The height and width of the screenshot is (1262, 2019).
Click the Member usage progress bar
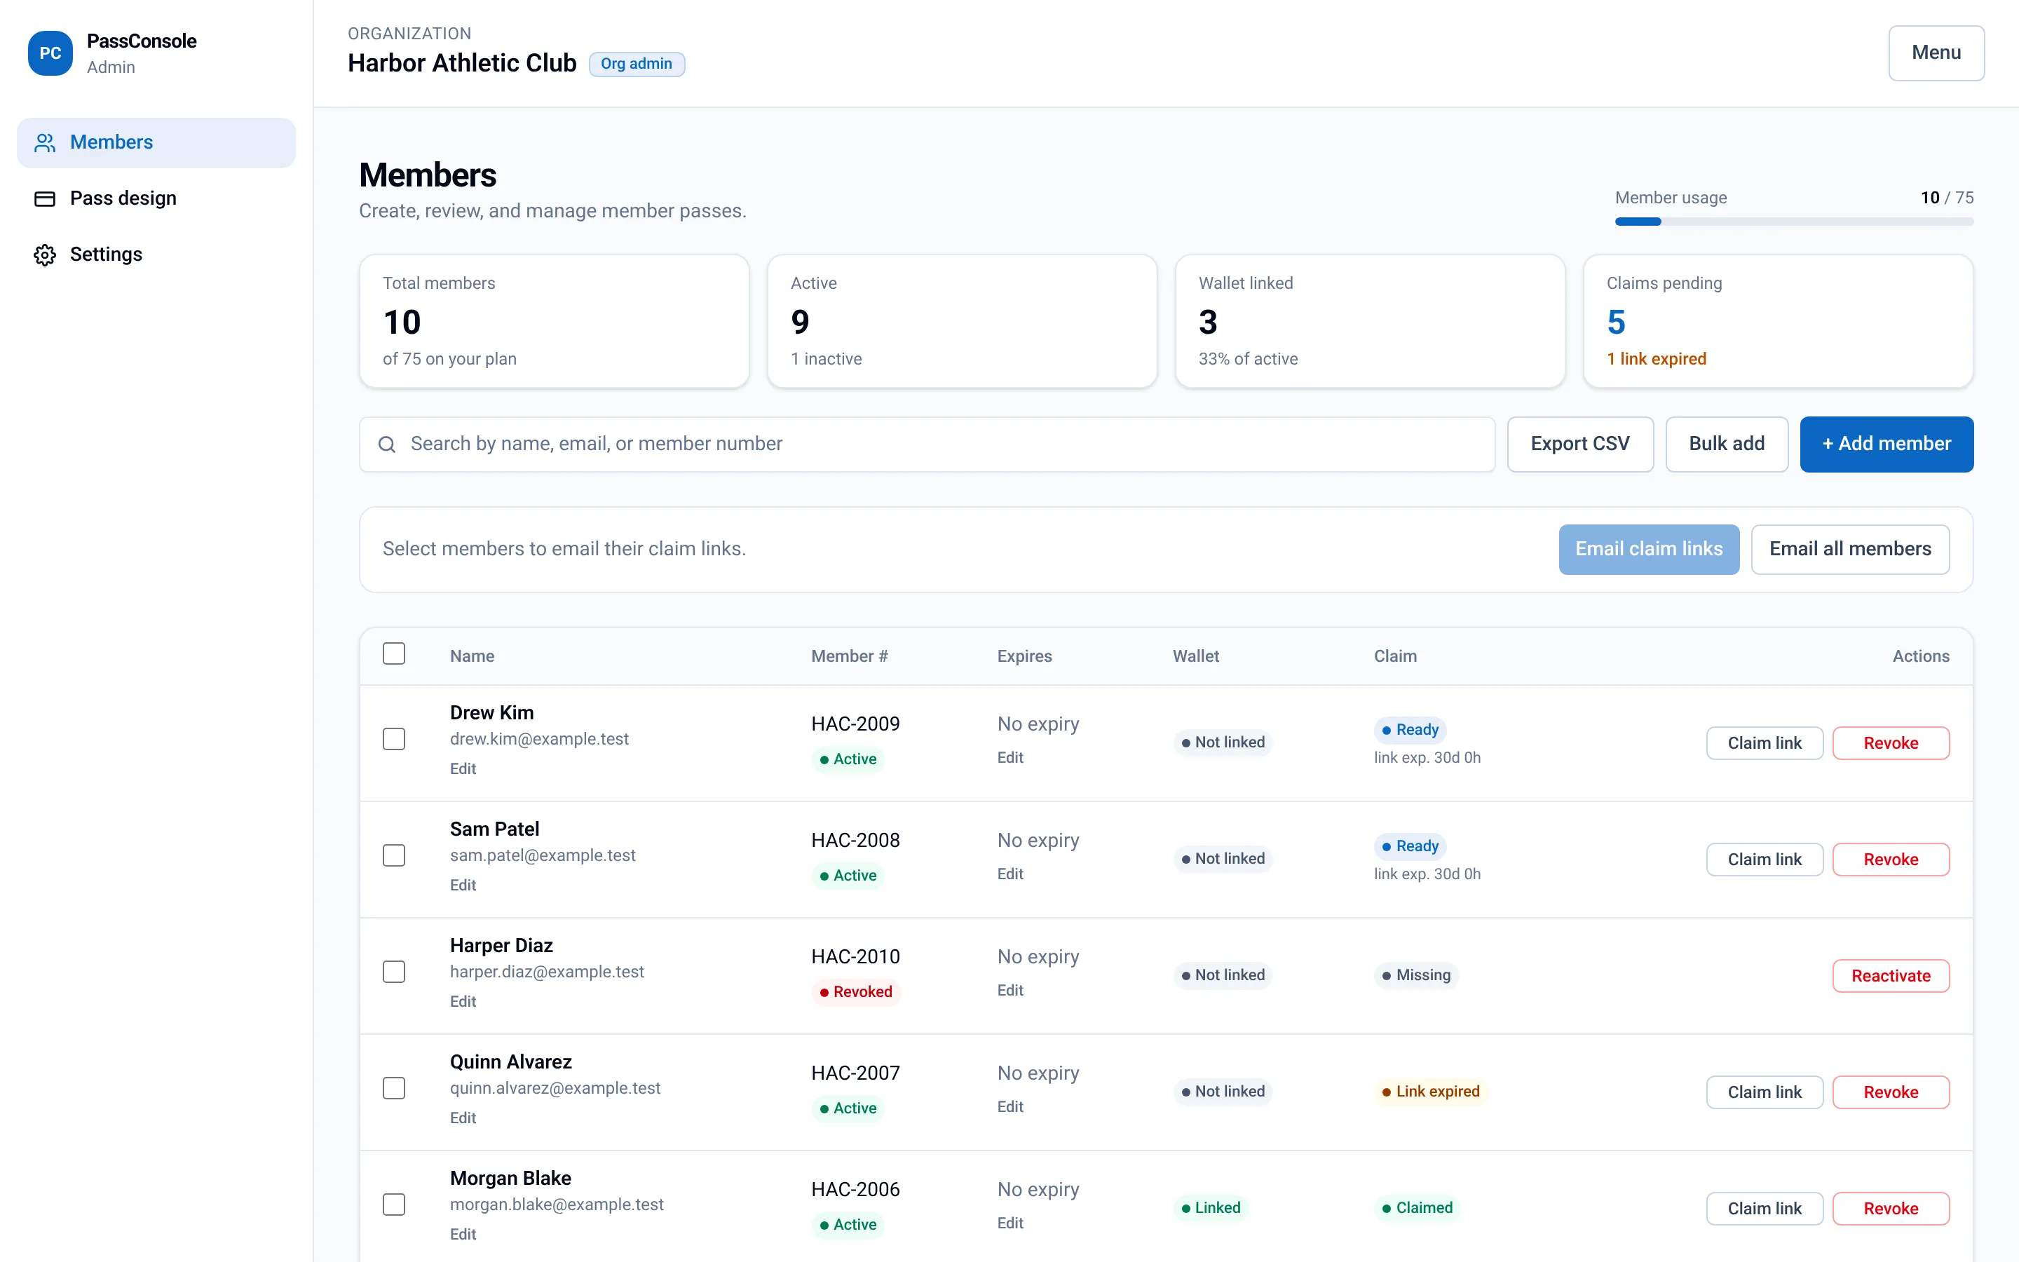[1794, 222]
